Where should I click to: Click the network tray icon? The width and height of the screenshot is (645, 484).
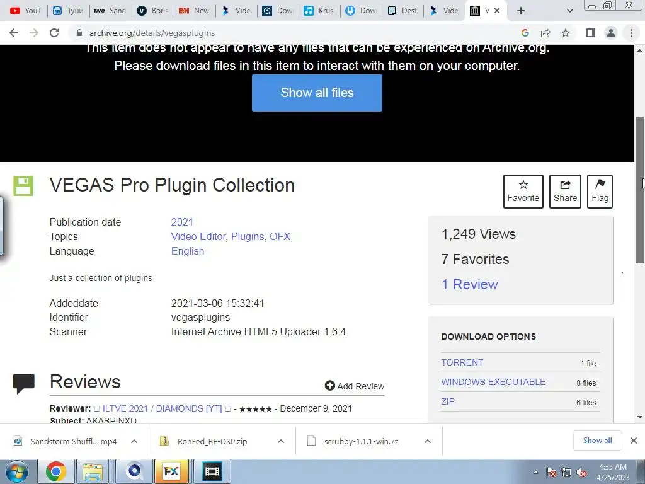[x=566, y=473]
